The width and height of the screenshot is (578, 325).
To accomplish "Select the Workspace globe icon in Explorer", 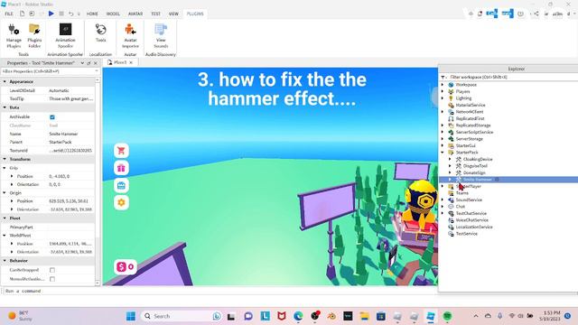I will pos(451,85).
